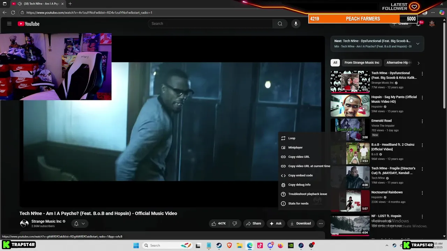Open File Explorer from the taskbar

[239, 245]
